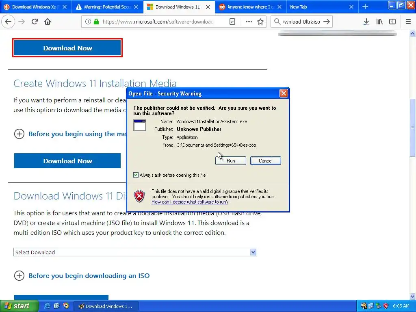Select the Download Windows 11 tab
Viewport: 416px width, 312px height.
(179, 7)
